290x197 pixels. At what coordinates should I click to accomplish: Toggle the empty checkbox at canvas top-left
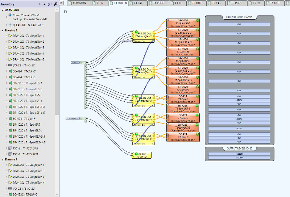tap(65, 12)
